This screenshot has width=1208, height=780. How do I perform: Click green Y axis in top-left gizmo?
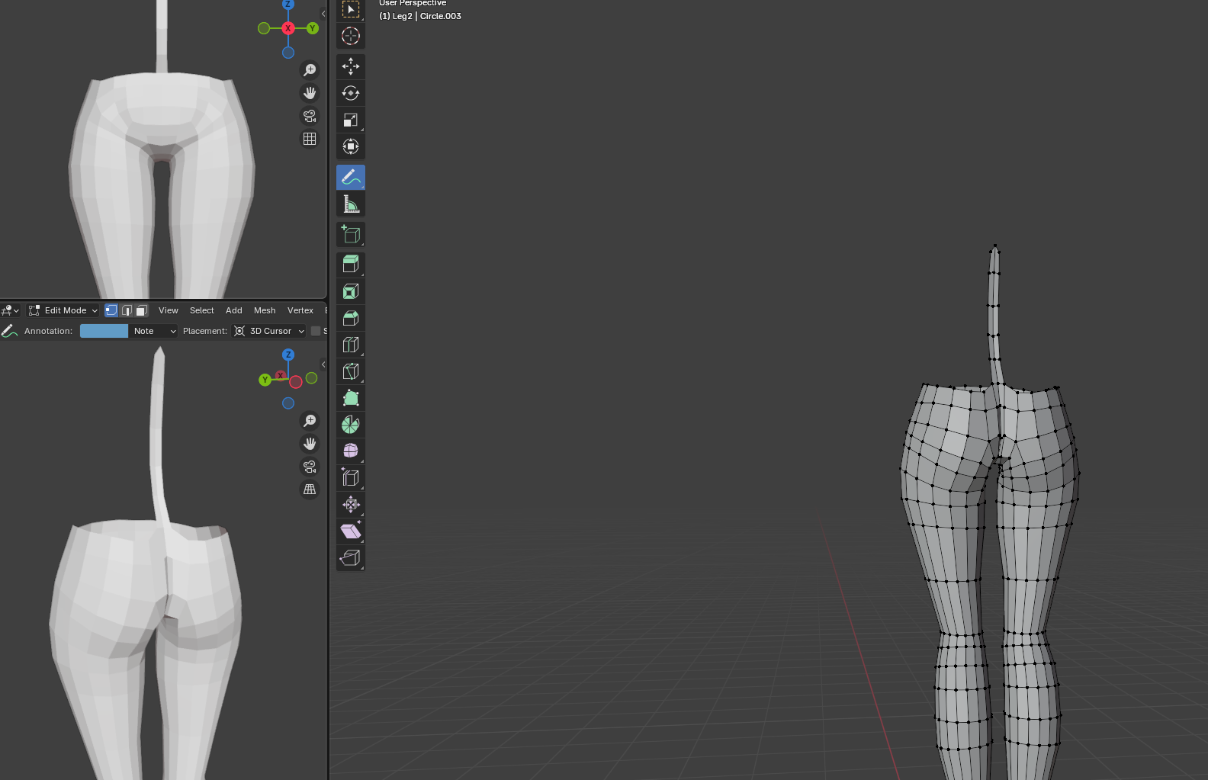(313, 28)
